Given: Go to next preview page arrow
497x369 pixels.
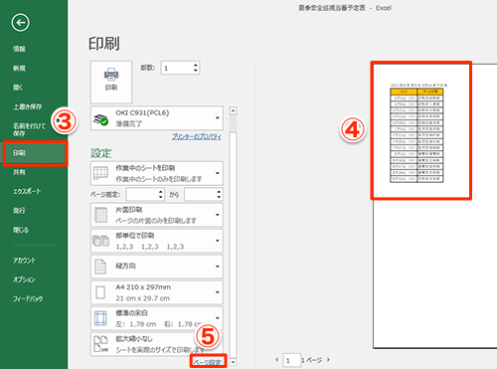Looking at the screenshot, I should pos(328,360).
